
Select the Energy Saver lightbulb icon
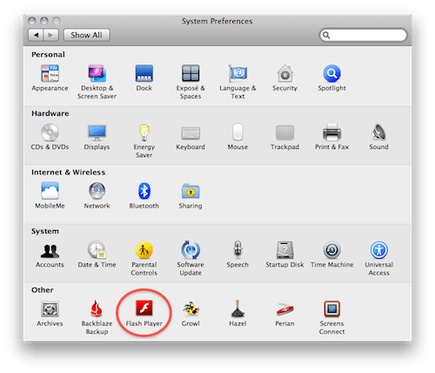(x=144, y=132)
